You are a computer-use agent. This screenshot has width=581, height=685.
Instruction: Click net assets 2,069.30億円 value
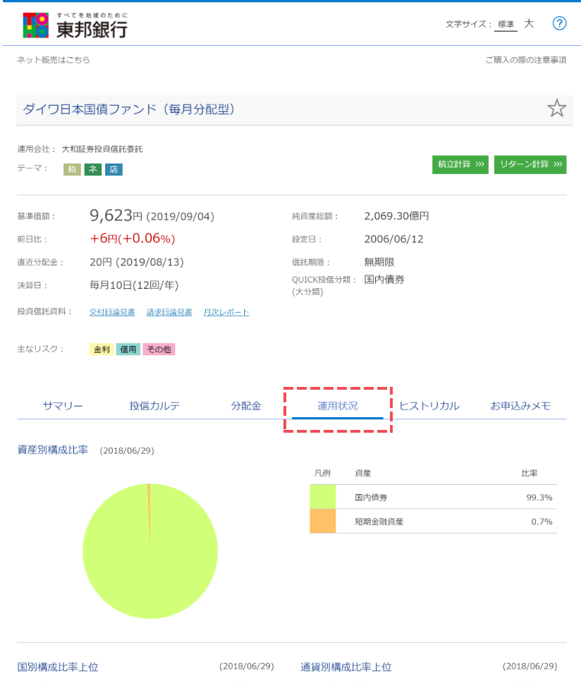pos(396,216)
